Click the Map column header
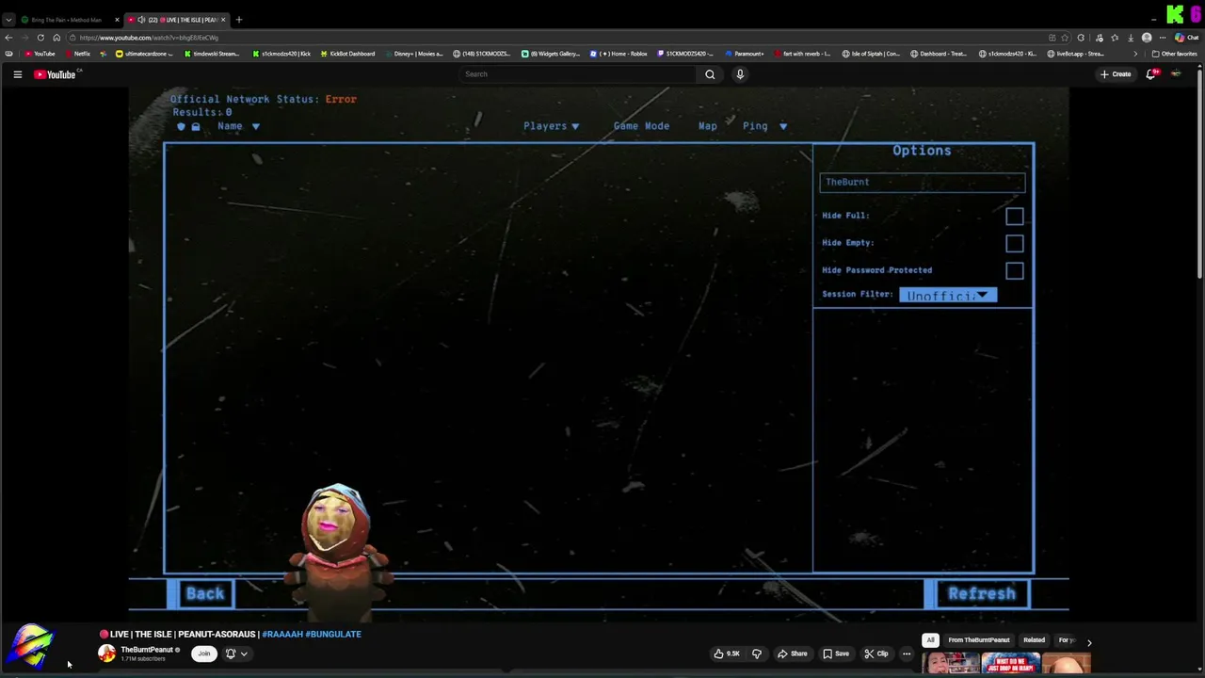1205x678 pixels. (708, 126)
